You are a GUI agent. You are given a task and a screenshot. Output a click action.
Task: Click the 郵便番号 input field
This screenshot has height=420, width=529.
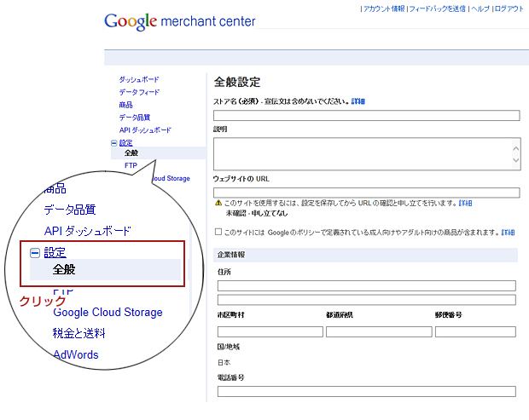point(475,331)
